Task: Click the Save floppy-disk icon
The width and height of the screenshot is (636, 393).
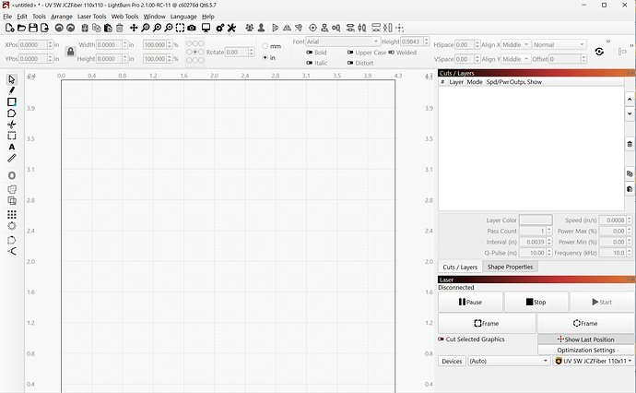Action: tap(33, 28)
